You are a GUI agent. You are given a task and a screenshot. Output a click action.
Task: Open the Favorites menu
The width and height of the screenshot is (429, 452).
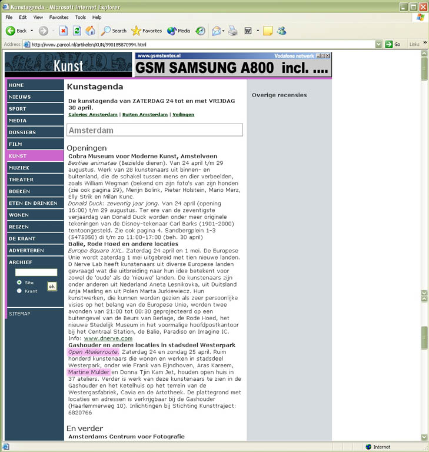[x=59, y=17]
